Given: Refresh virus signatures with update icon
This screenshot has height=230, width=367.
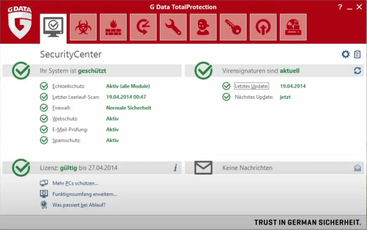Looking at the screenshot, I should coord(357,71).
